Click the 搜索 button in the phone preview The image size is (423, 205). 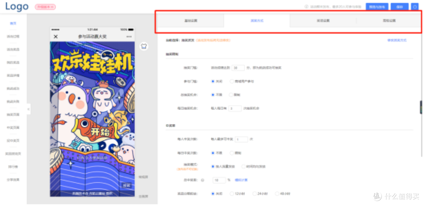click(x=127, y=185)
